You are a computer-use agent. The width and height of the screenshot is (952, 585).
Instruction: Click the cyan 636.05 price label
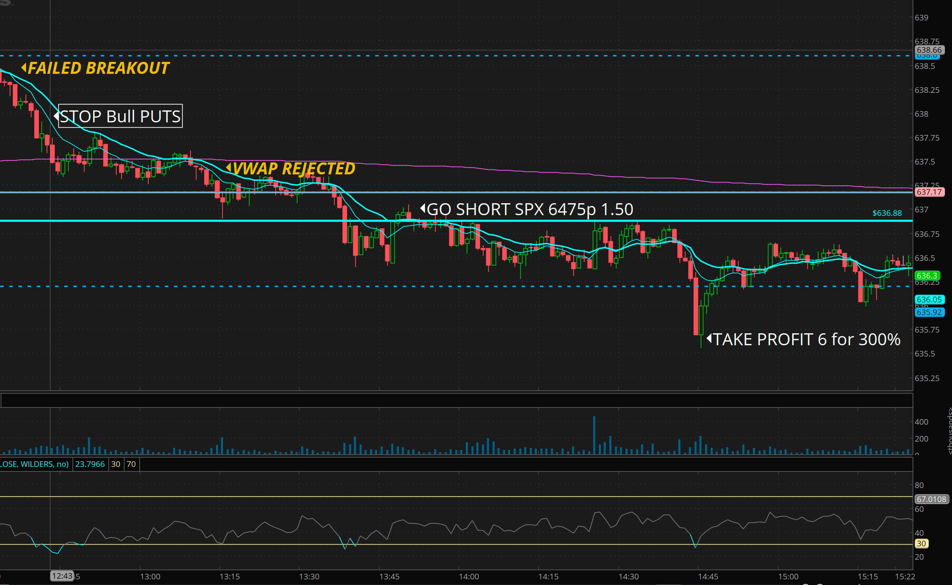929,300
